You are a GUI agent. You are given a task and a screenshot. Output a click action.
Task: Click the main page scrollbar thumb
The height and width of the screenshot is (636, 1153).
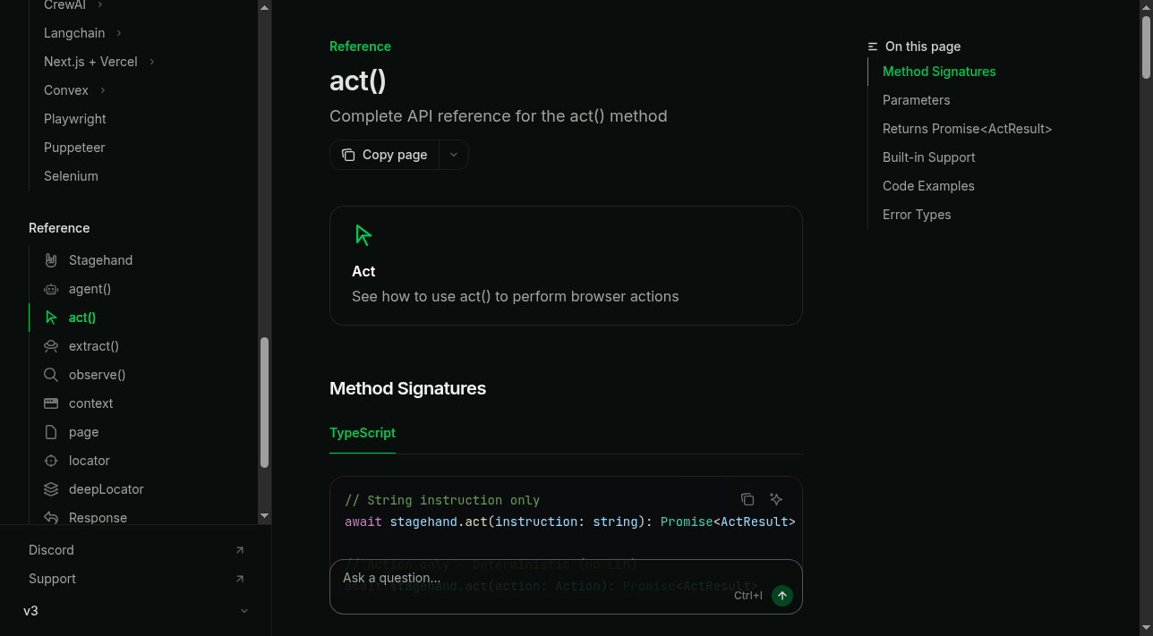tap(1147, 47)
